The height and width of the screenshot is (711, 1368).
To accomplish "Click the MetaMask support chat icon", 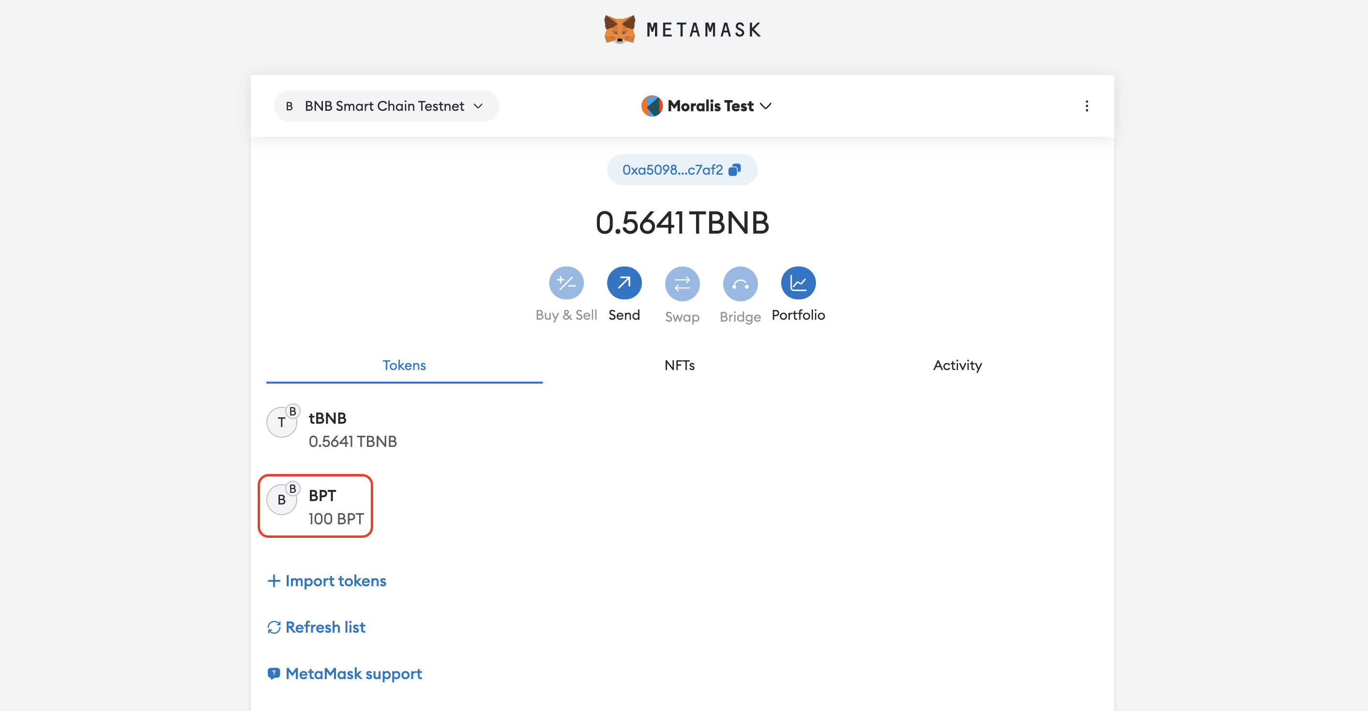I will click(274, 674).
